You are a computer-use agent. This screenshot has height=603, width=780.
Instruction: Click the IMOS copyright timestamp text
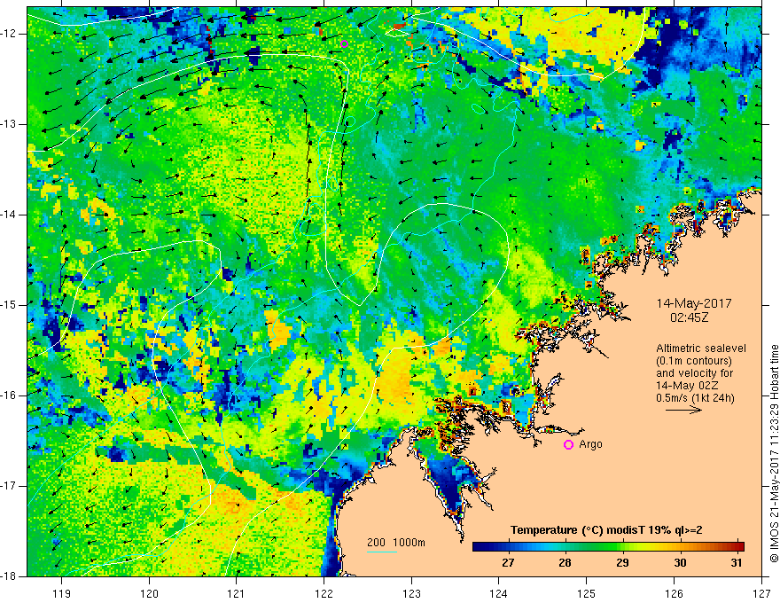(774, 453)
